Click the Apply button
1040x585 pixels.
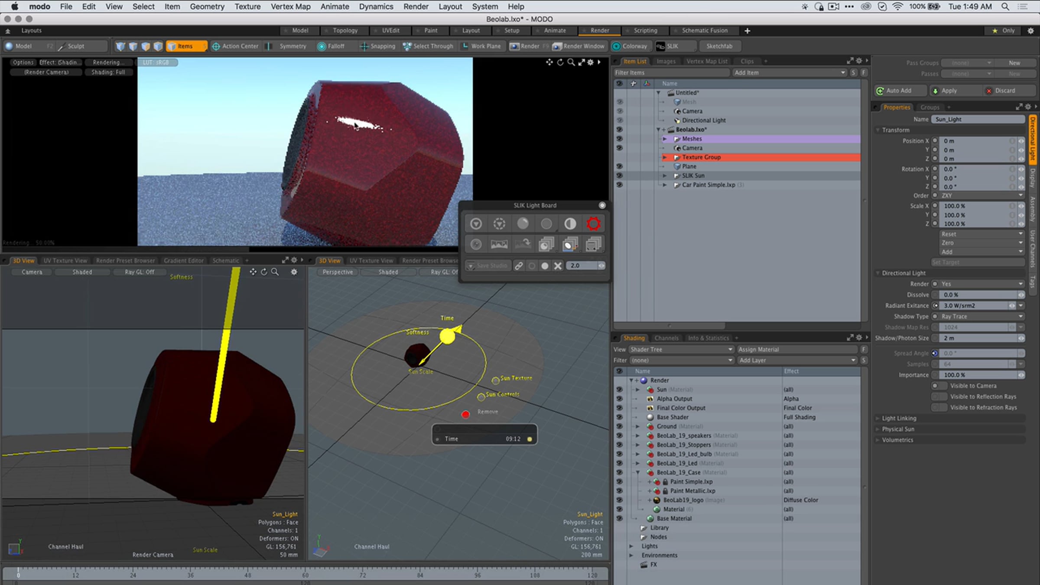949,91
